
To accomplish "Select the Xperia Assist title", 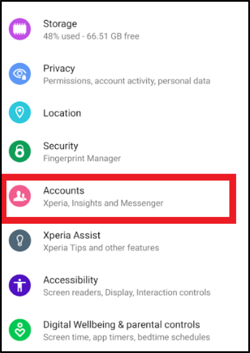I will click(72, 235).
